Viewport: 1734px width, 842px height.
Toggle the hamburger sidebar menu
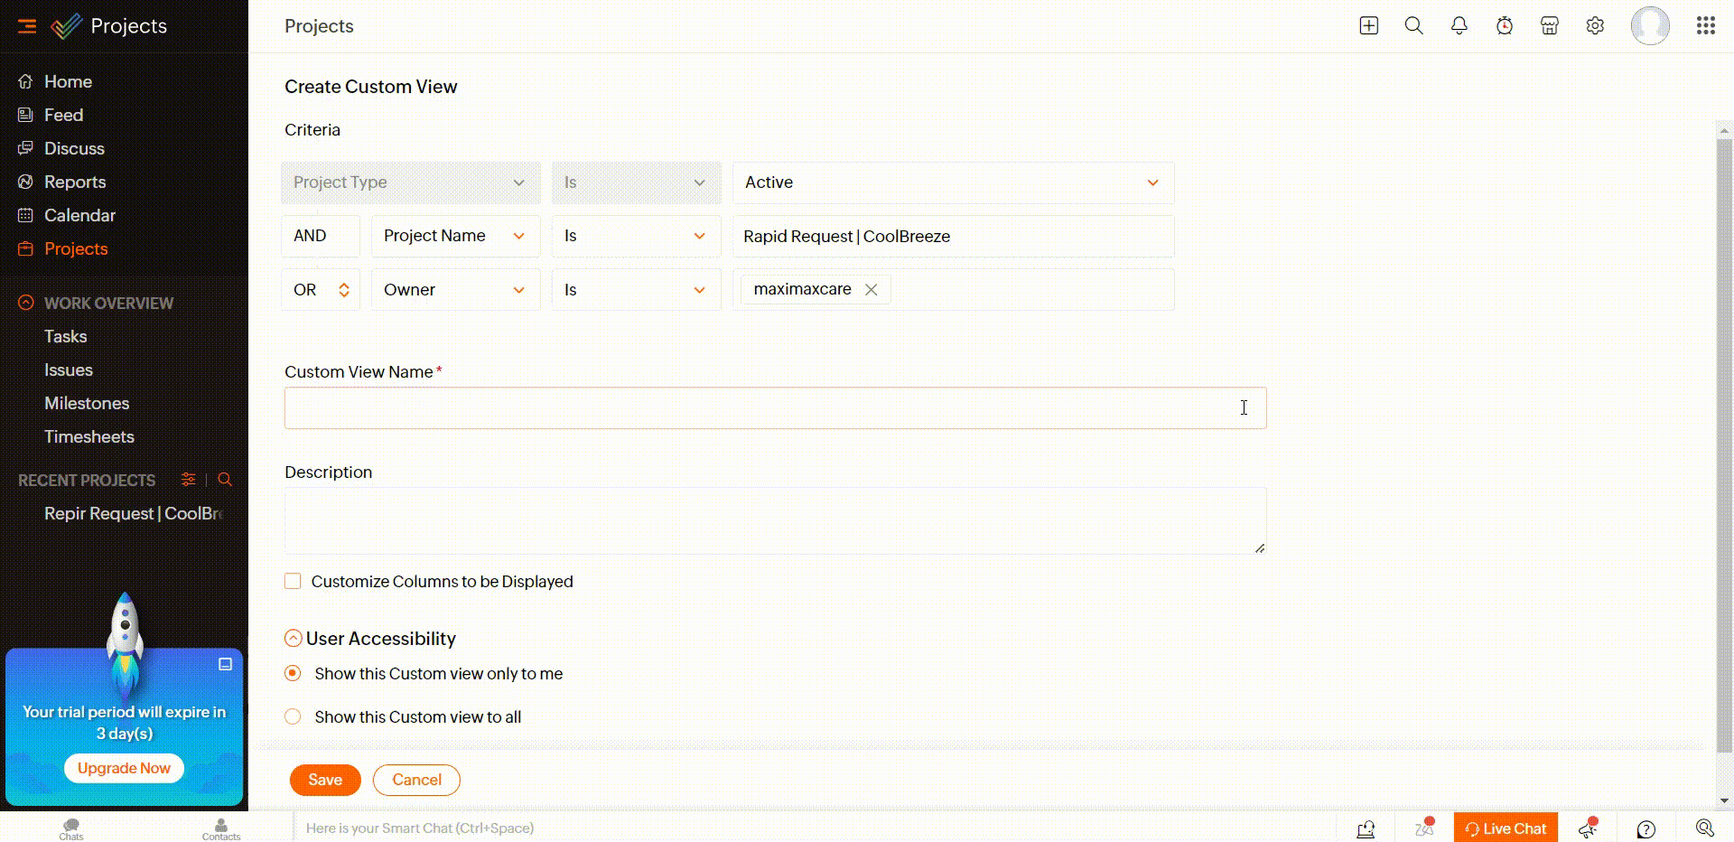[27, 26]
